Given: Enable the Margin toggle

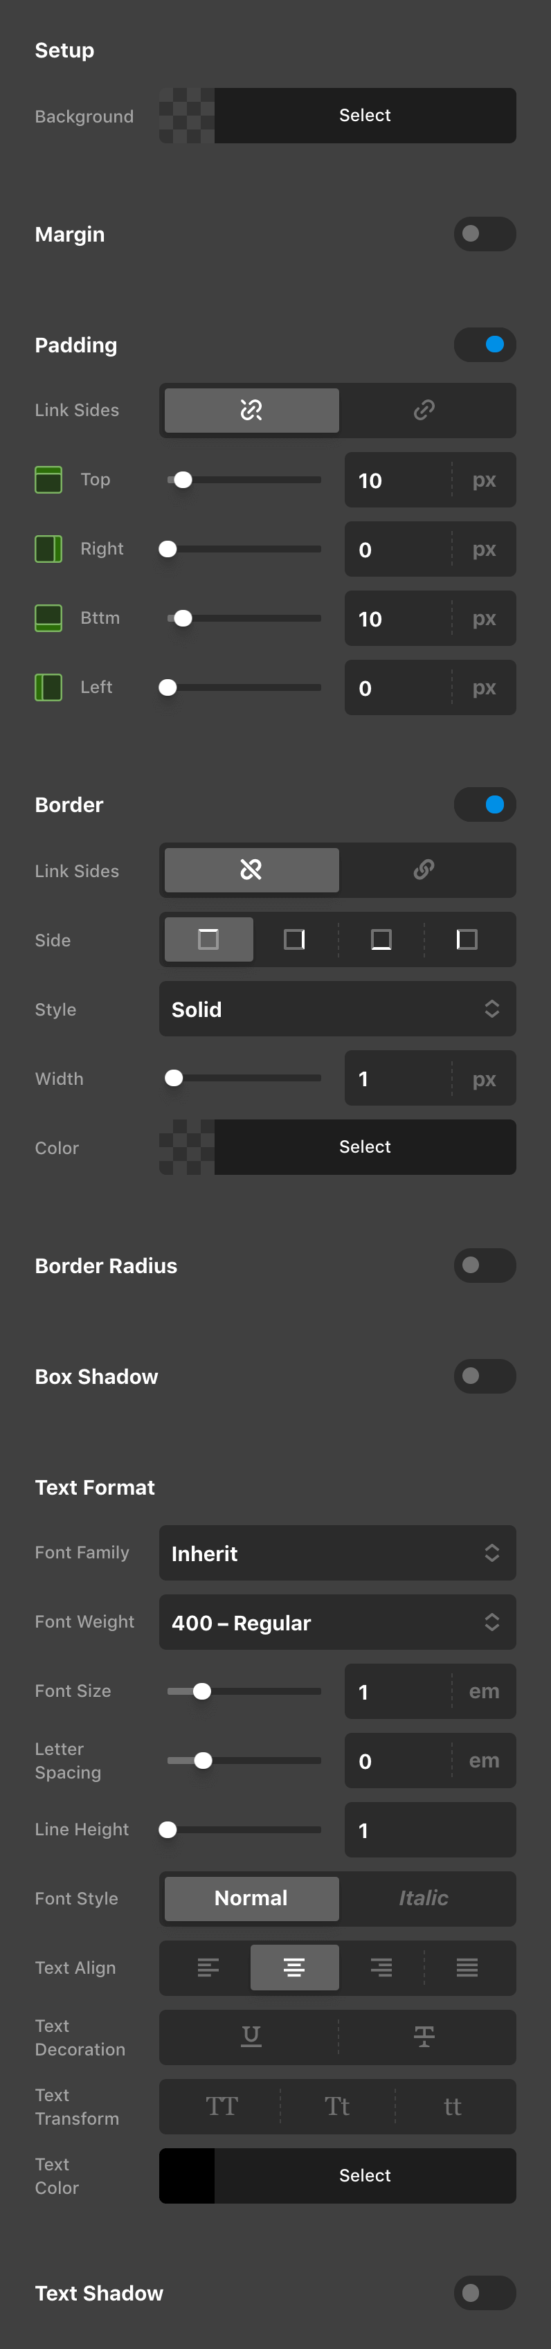Looking at the screenshot, I should point(485,235).
